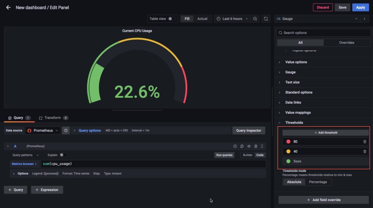The height and width of the screenshot is (208, 373).
Task: Click the Prometheus logo icon
Action: point(29,131)
